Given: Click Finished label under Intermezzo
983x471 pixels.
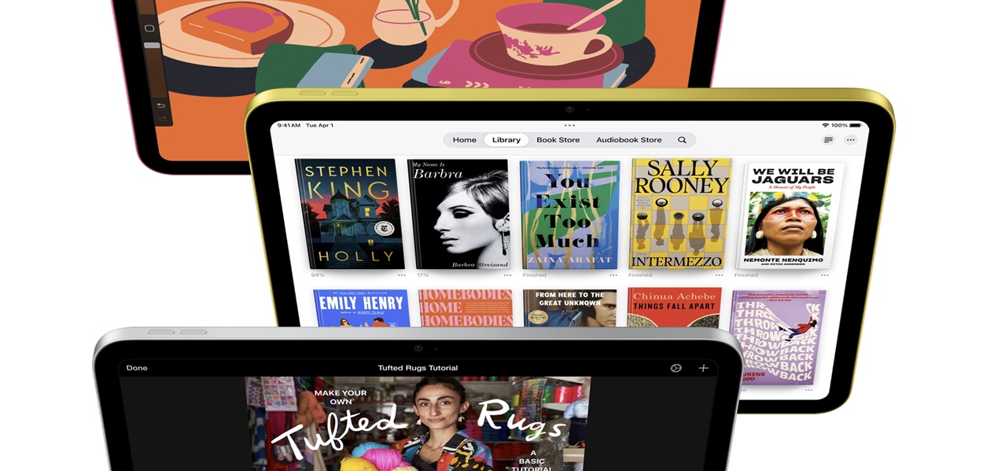Looking at the screenshot, I should pyautogui.click(x=640, y=275).
